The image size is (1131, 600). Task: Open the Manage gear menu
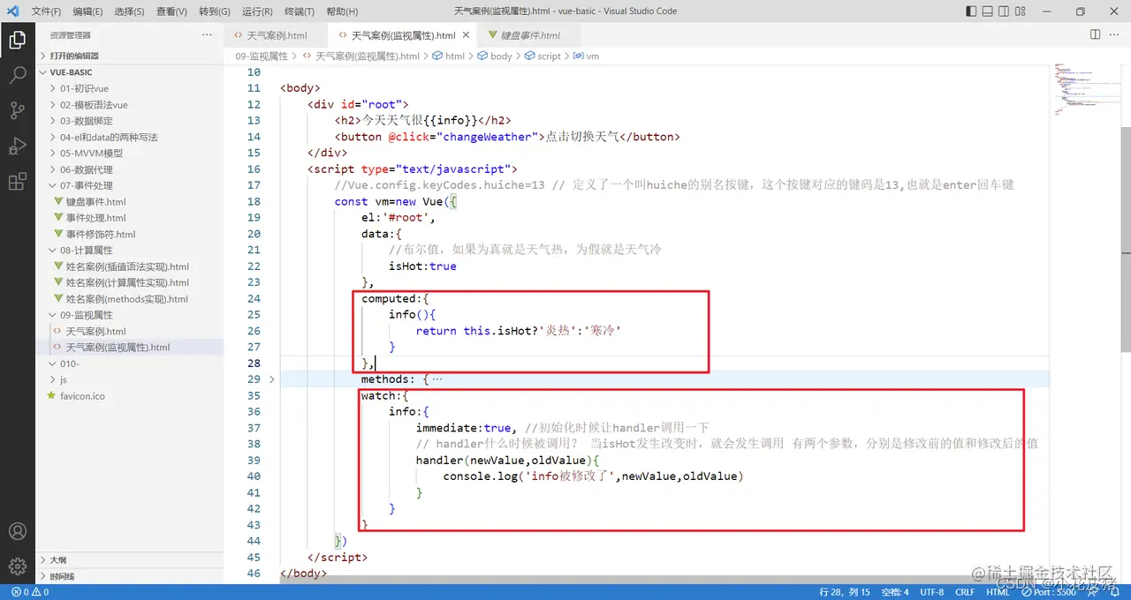coord(17,566)
